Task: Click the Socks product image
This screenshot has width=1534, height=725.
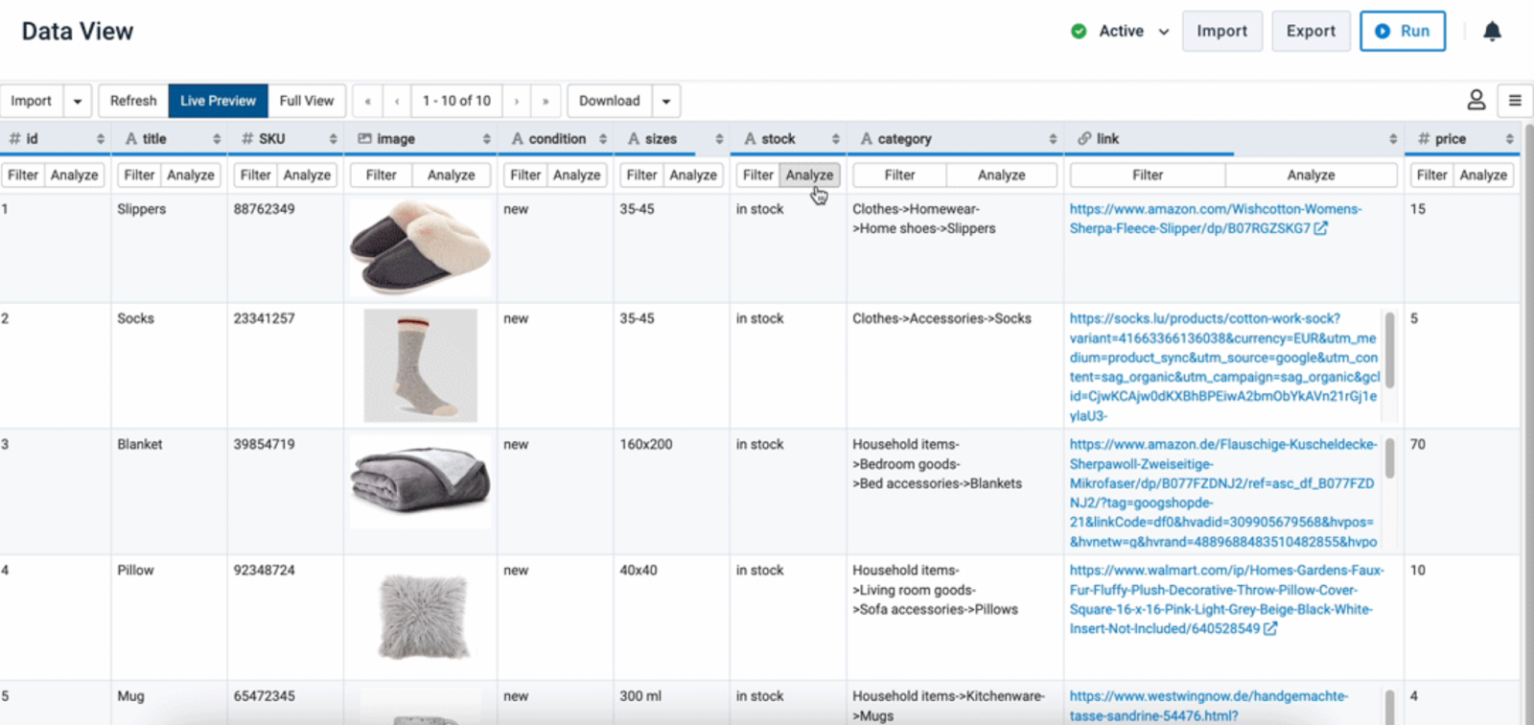Action: [420, 365]
